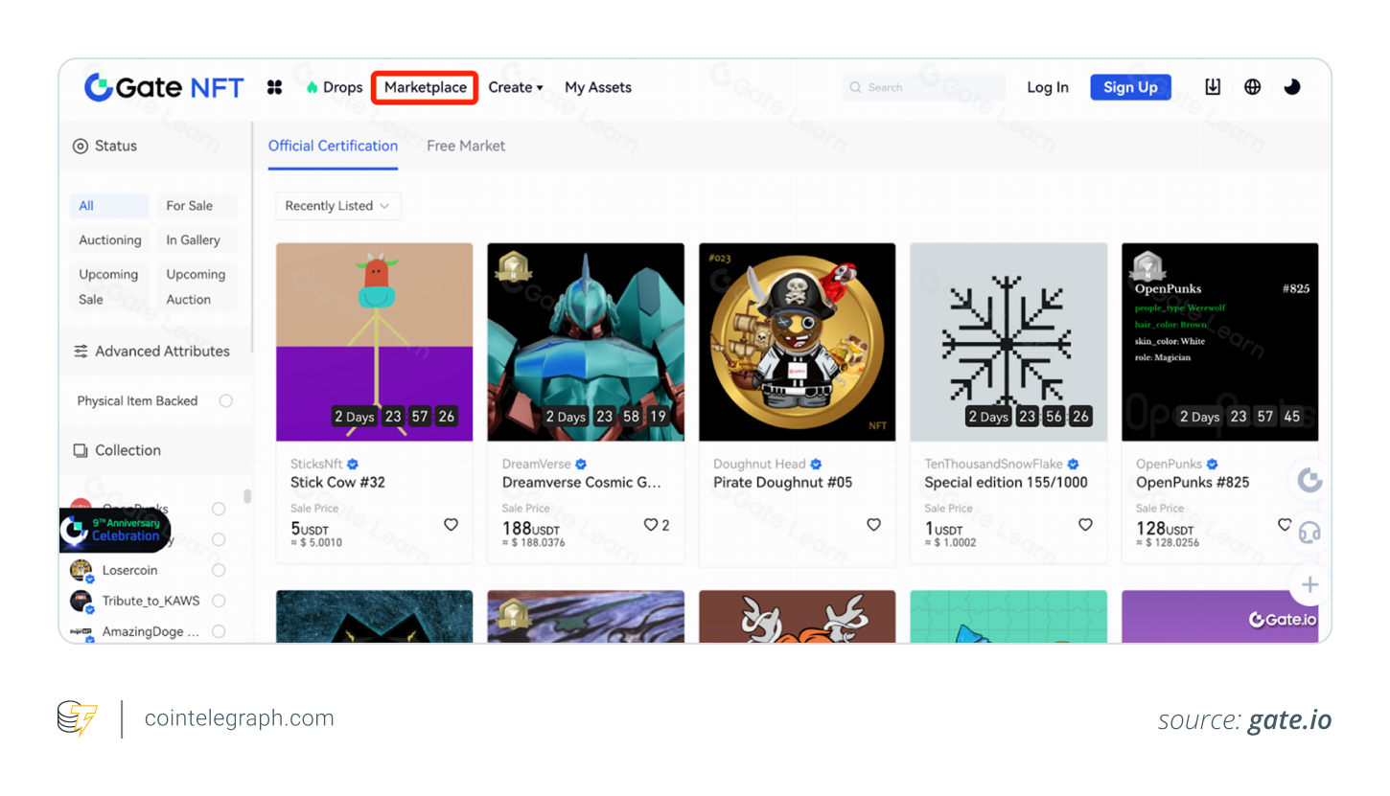Click the Status section target icon
Viewport: 1390px width, 796px height.
[x=81, y=147]
